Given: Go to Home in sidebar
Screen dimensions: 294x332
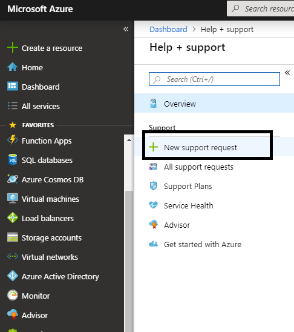Looking at the screenshot, I should [x=32, y=67].
